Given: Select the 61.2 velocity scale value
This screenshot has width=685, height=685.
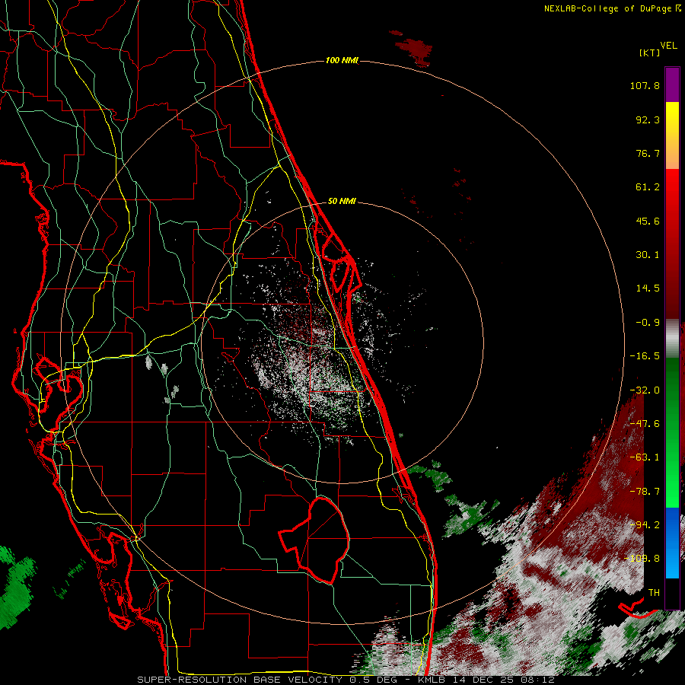Looking at the screenshot, I should [648, 187].
